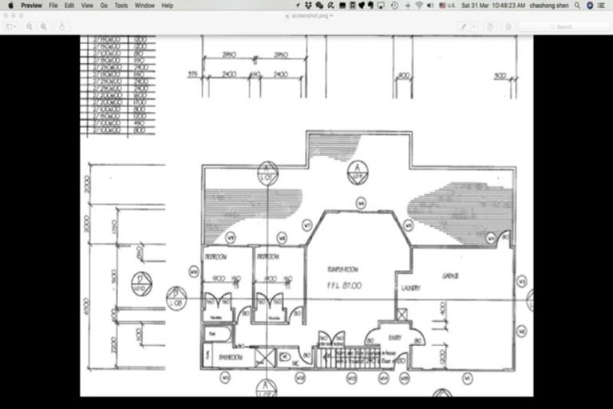Open the Notification Center icon
Screen dimensions: 613x409
601,5
